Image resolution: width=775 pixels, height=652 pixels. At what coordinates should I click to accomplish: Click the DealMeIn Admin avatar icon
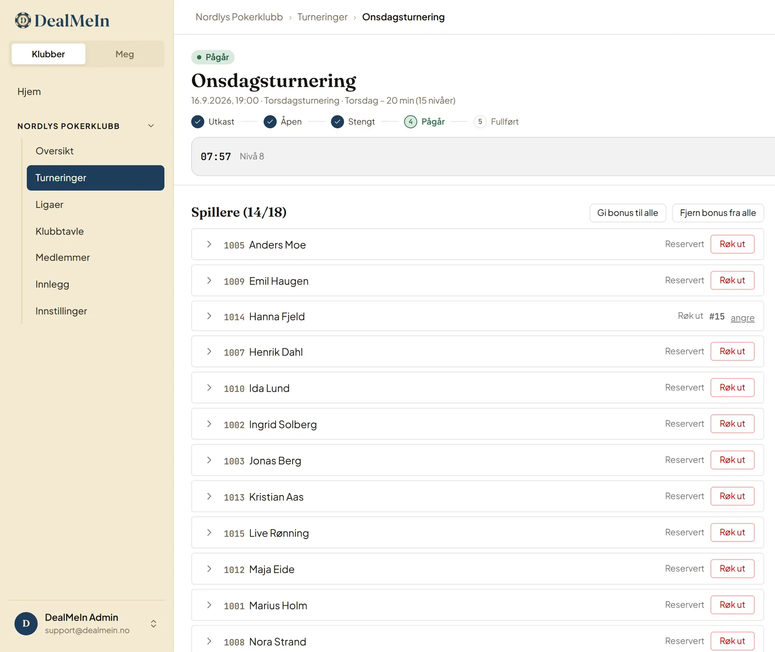click(x=26, y=623)
